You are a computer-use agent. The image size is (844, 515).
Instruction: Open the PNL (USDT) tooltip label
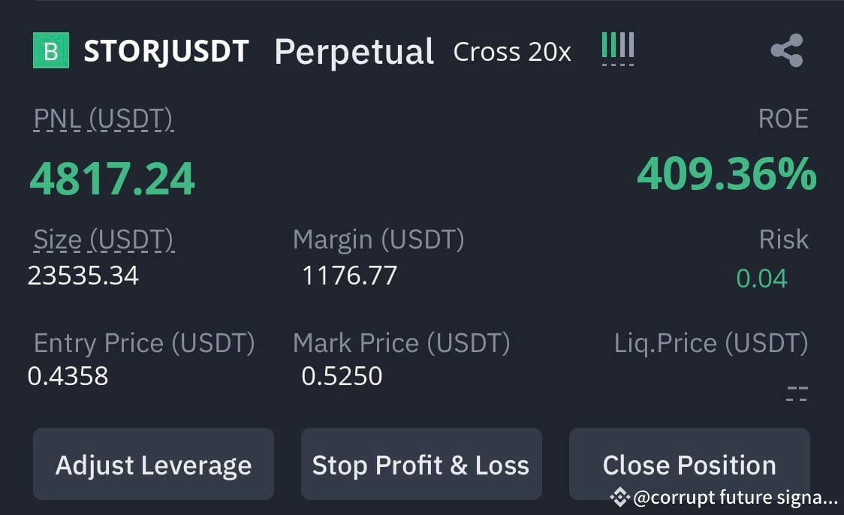click(x=104, y=118)
